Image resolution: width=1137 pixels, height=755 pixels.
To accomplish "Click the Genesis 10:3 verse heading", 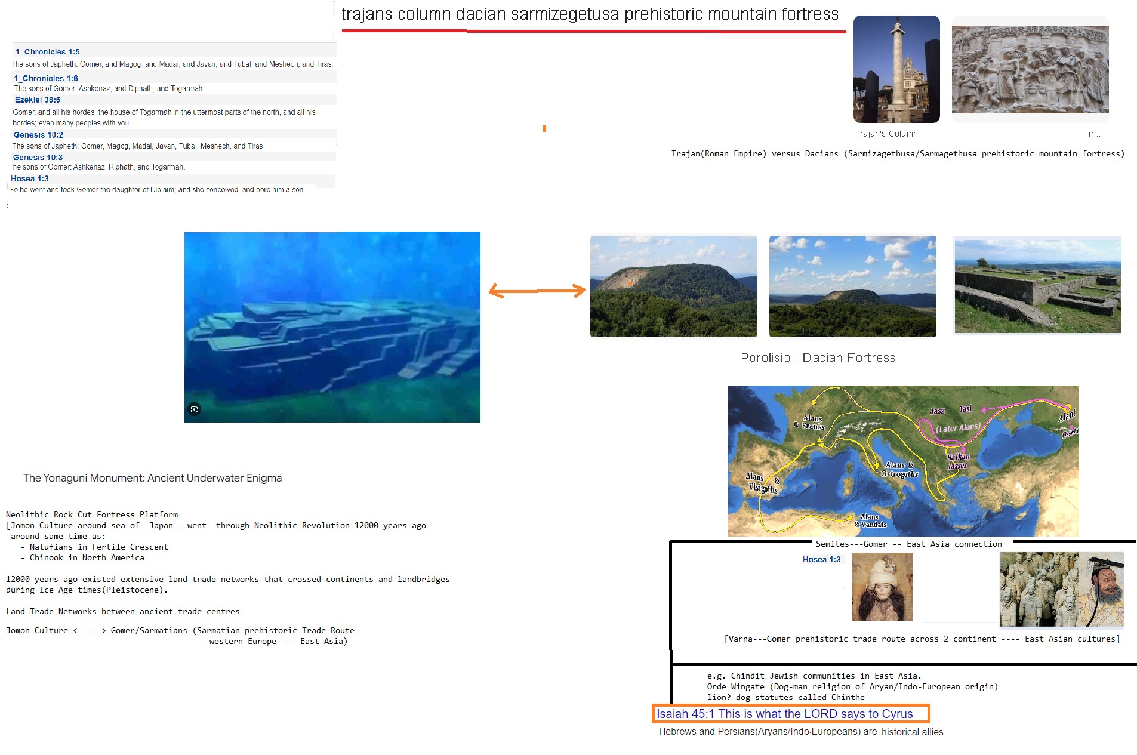I will pos(38,158).
